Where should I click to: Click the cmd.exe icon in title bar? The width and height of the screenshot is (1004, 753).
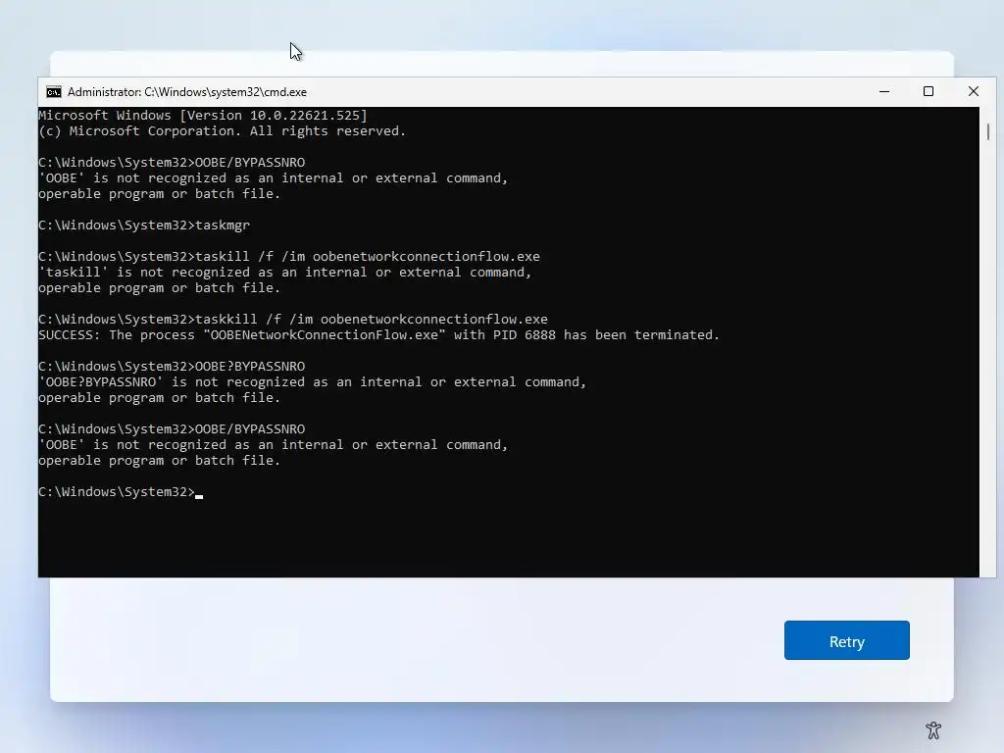coord(54,92)
